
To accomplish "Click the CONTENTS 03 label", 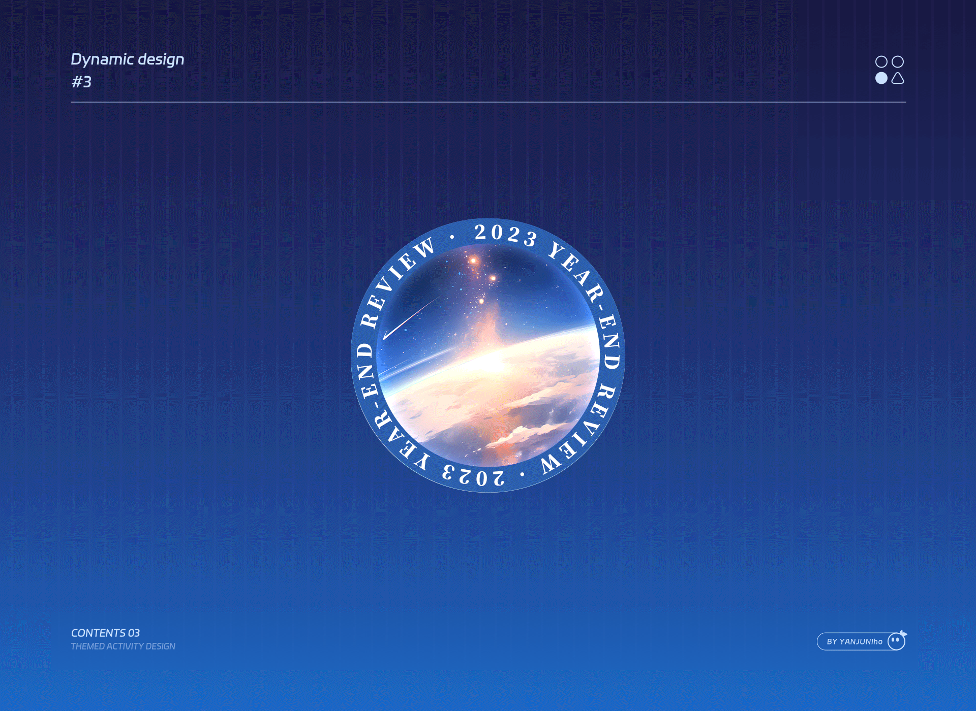I will pos(105,633).
